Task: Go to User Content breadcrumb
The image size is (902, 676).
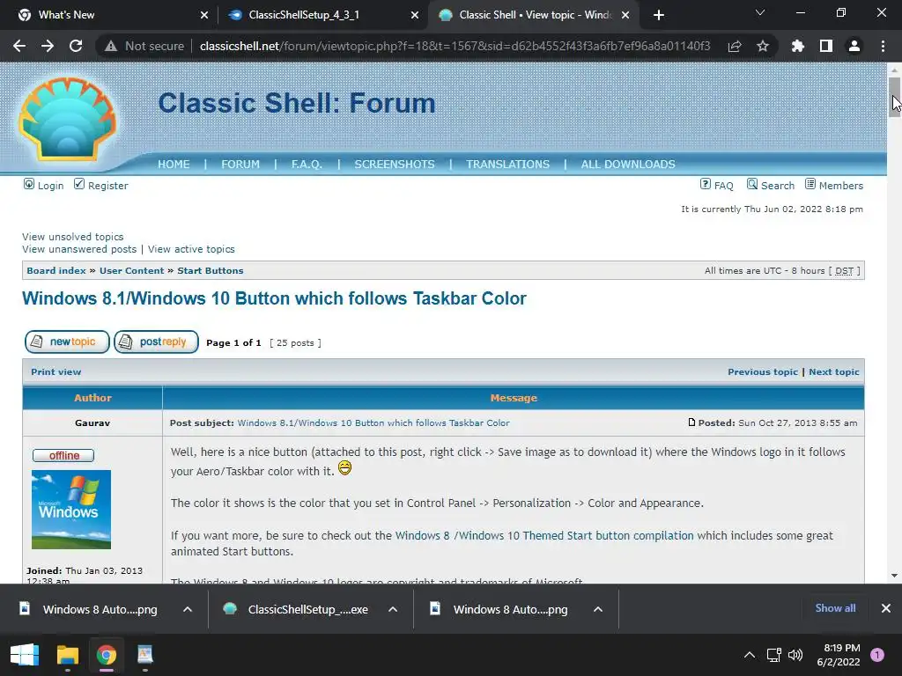Action: (132, 271)
